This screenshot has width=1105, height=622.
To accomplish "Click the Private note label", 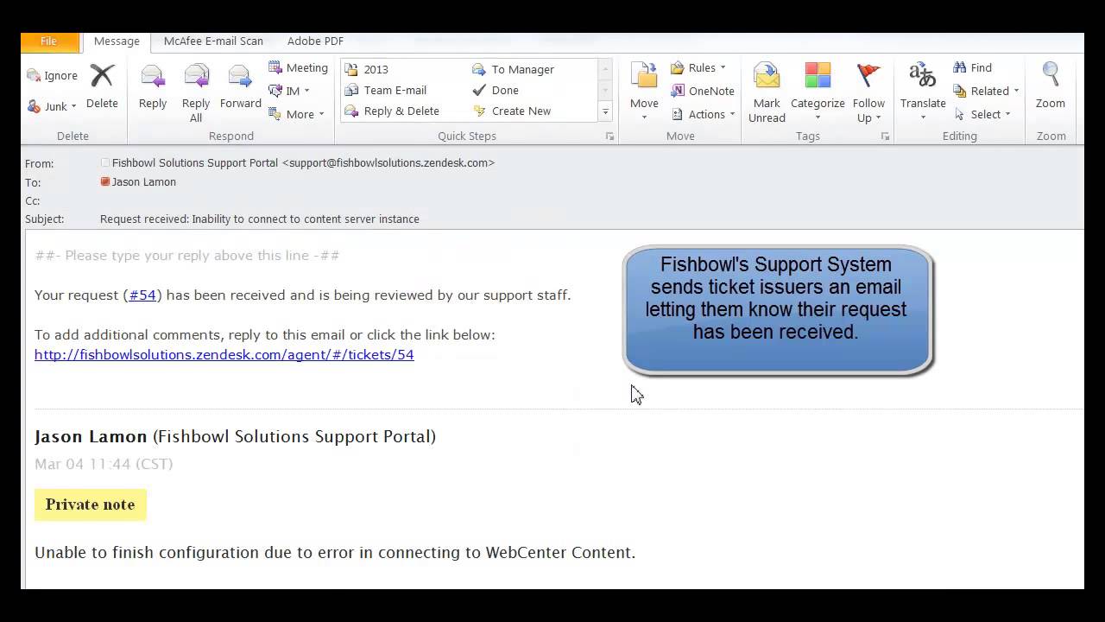I will (91, 505).
